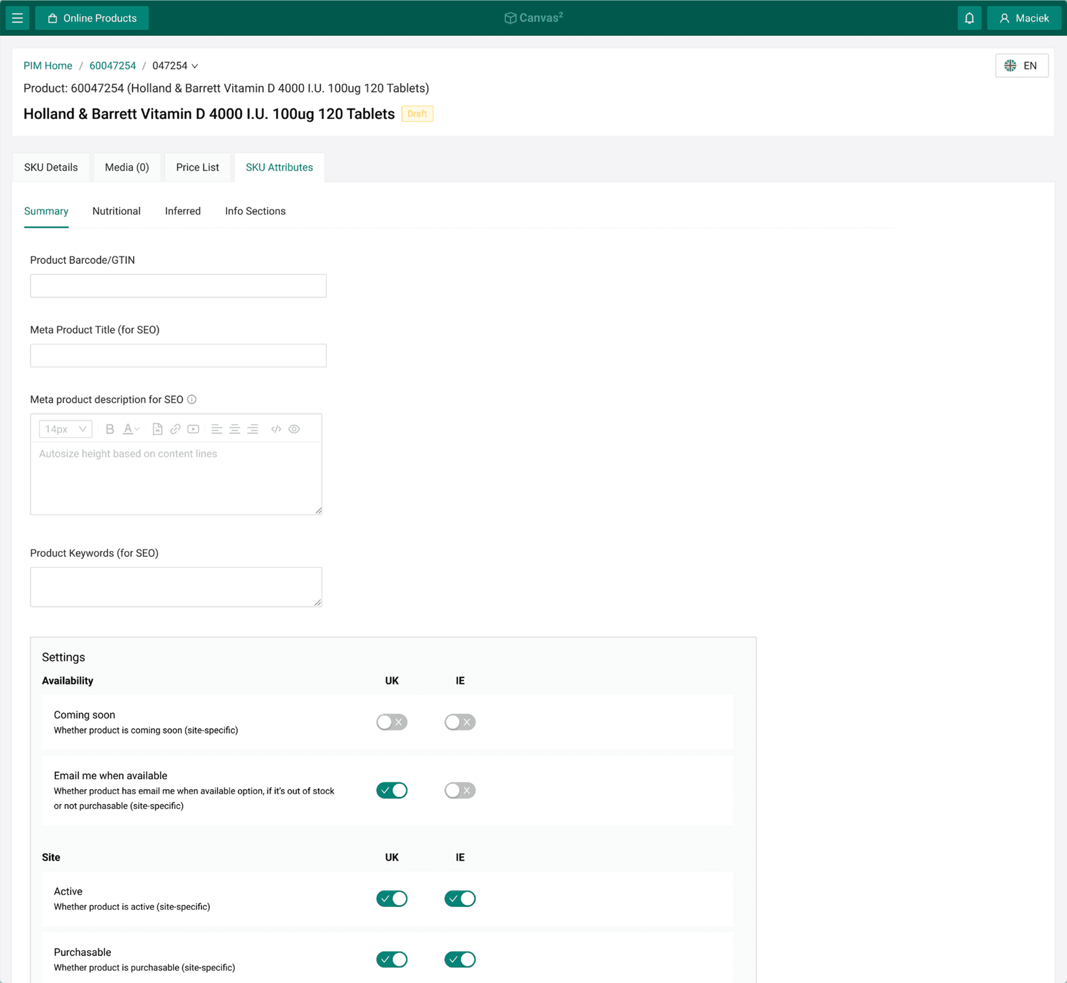Turn off Active toggle for IE
1067x983 pixels.
pos(460,899)
